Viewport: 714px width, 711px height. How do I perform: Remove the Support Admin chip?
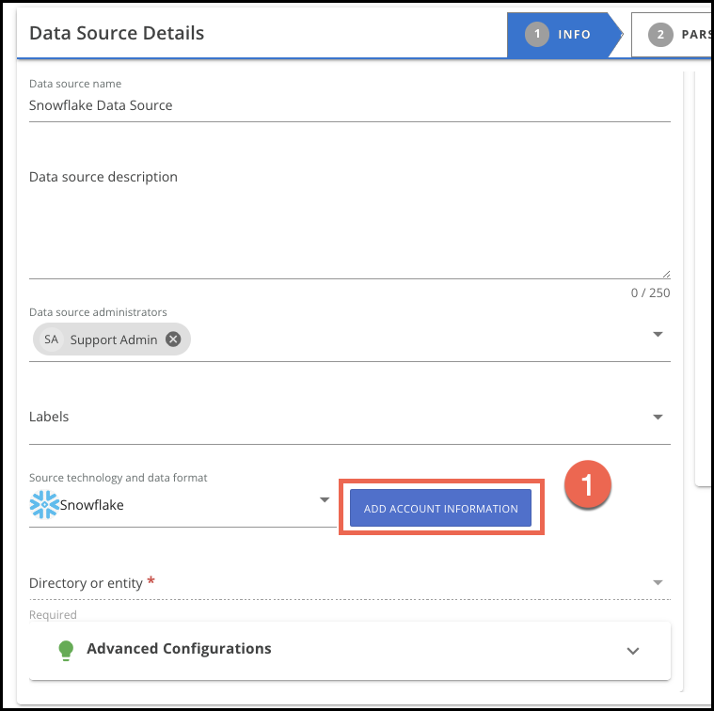[173, 340]
